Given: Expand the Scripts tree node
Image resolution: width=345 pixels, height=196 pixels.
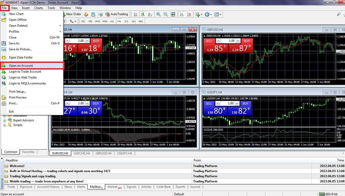Looking at the screenshot, I should tap(4, 125).
